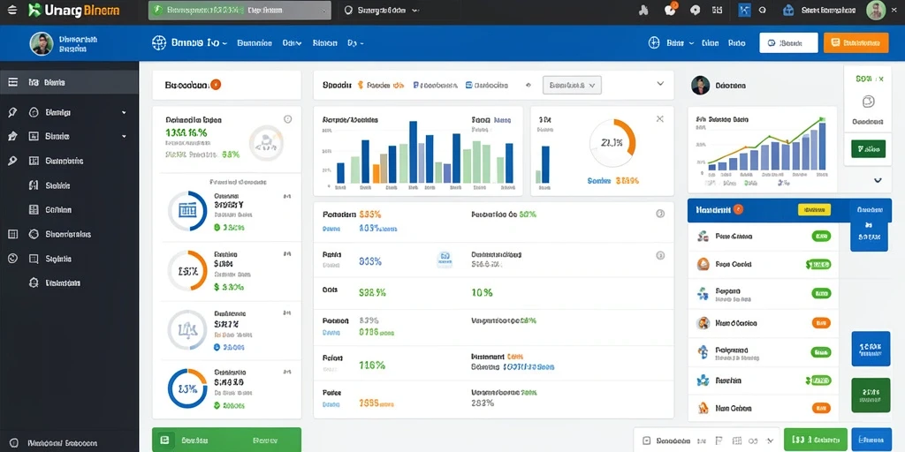Click the globe icon at left of blue navigation bar

pos(159,42)
